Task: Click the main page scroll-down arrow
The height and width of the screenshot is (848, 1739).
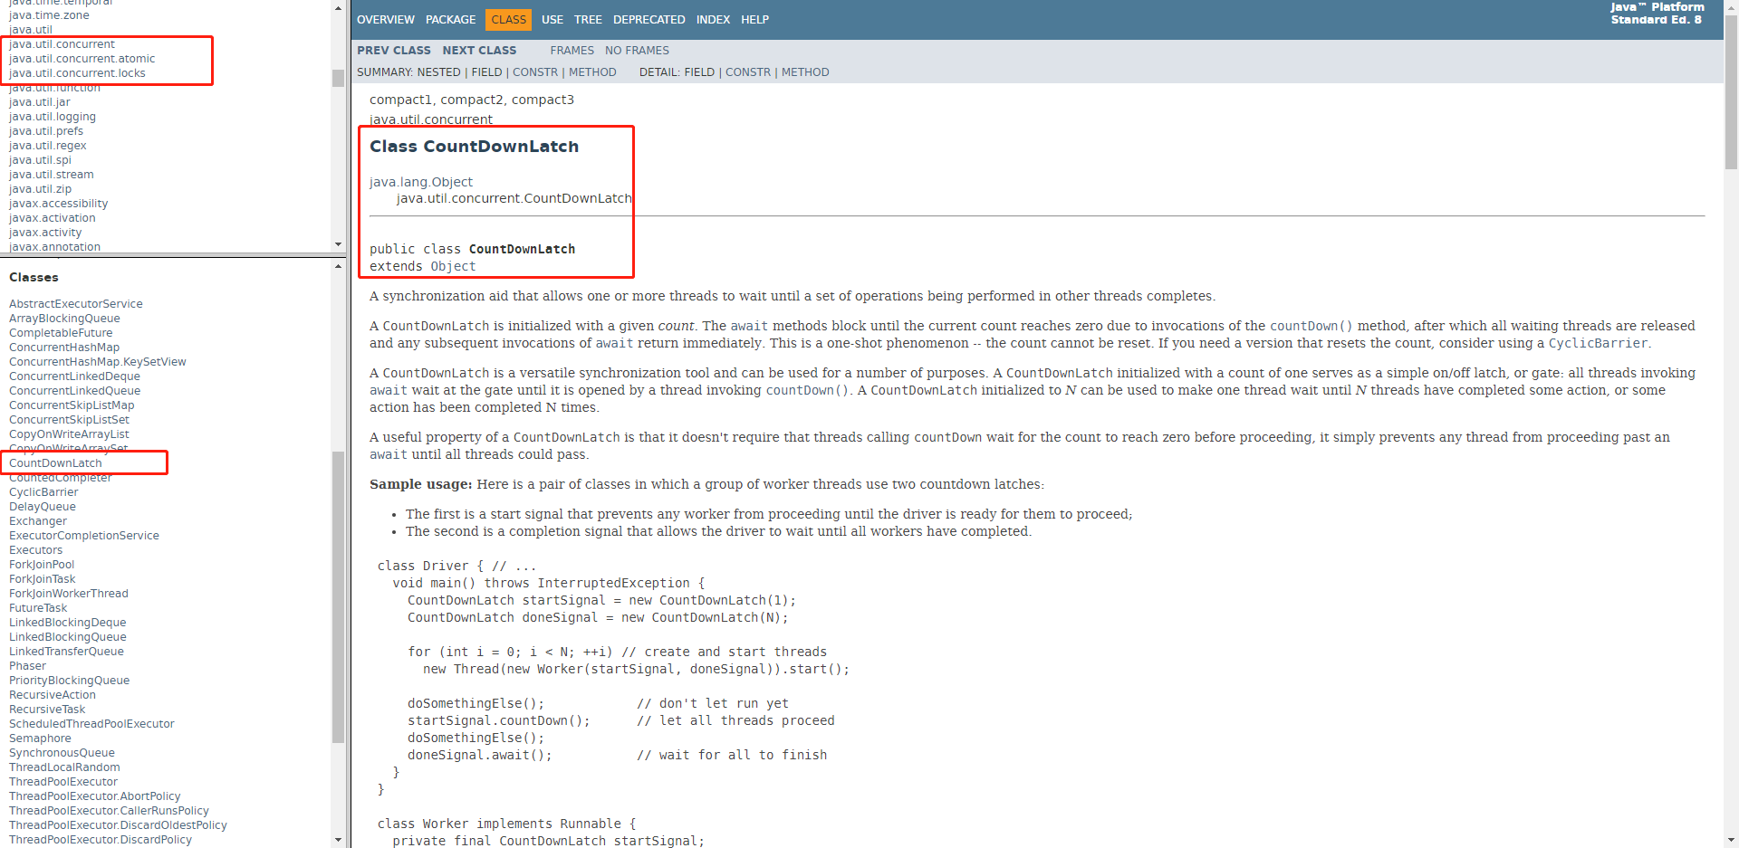Action: point(1731,840)
